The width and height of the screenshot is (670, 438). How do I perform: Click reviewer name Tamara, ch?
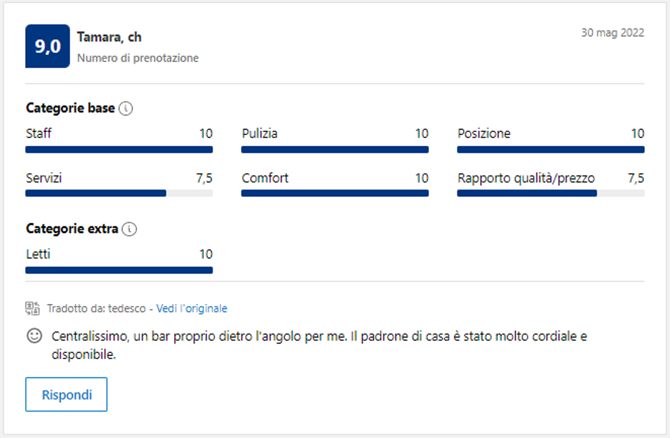tap(109, 37)
